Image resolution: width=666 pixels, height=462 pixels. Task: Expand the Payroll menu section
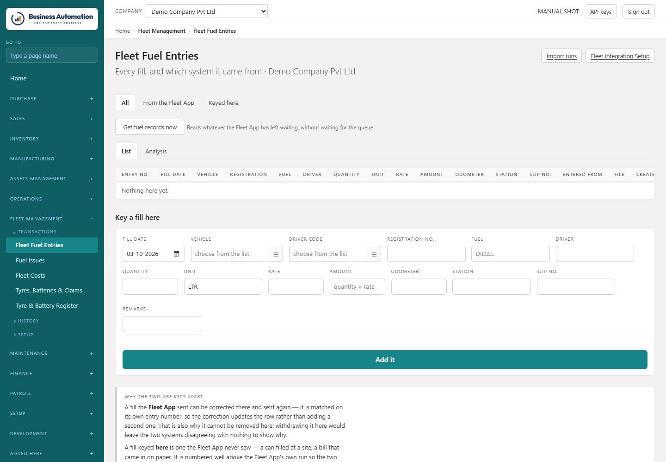pyautogui.click(x=52, y=394)
